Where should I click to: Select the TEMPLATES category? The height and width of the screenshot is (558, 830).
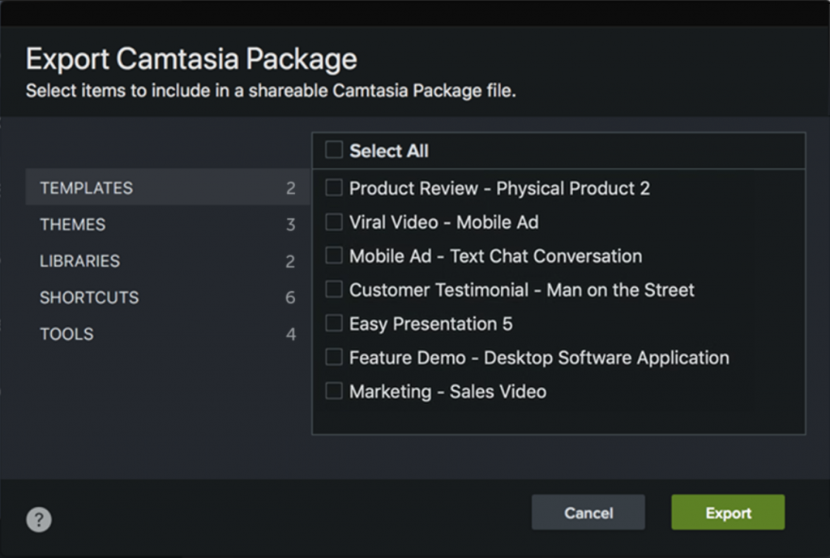tap(167, 187)
